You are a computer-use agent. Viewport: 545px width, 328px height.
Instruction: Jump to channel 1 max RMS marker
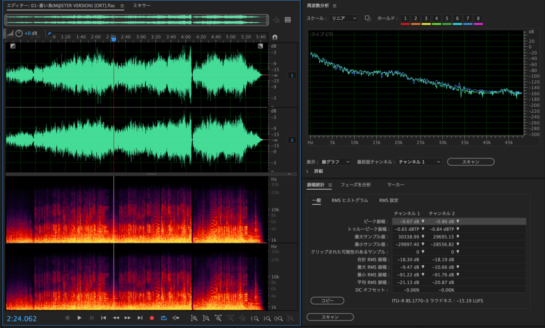pos(423,267)
